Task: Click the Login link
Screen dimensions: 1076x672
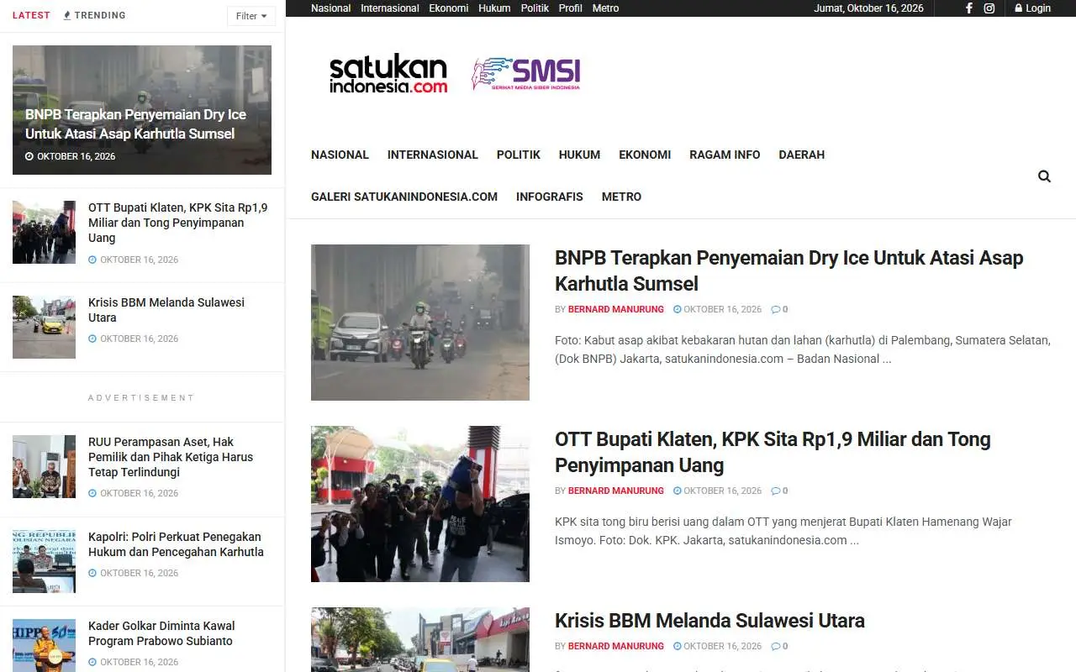Action: 1032,8
